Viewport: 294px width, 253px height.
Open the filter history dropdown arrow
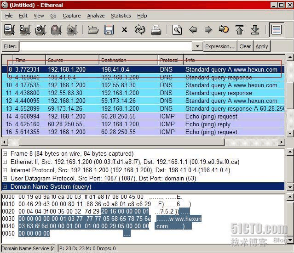tap(197, 46)
